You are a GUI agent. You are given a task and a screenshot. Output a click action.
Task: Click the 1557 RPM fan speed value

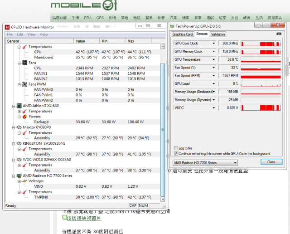click(x=228, y=76)
